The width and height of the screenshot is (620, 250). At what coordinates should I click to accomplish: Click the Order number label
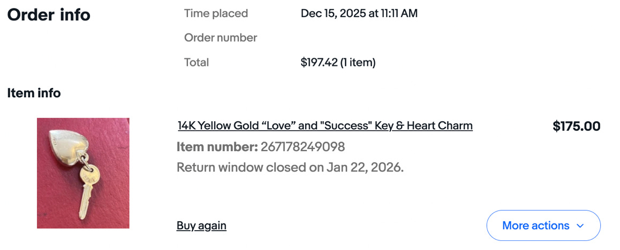[x=221, y=38]
